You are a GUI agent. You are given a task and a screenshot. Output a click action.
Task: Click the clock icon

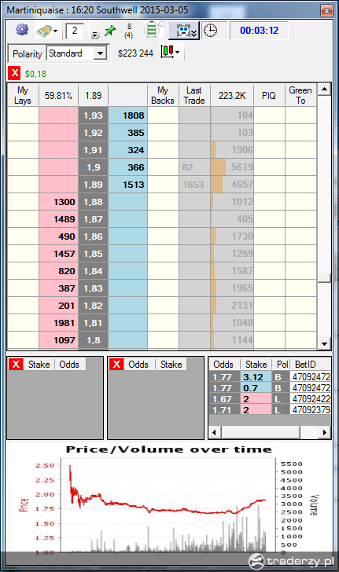pos(211,31)
